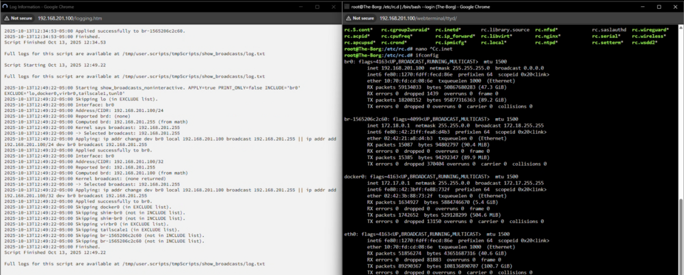
Task: Click the 'inet 172.17.0.1' line in terminal
Action: click(x=456, y=182)
